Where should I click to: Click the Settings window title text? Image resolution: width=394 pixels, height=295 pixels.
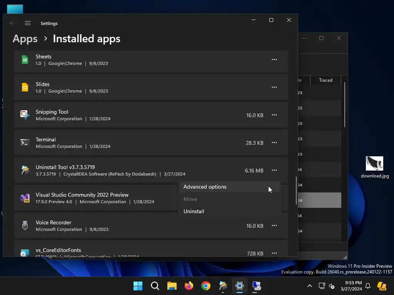click(49, 23)
